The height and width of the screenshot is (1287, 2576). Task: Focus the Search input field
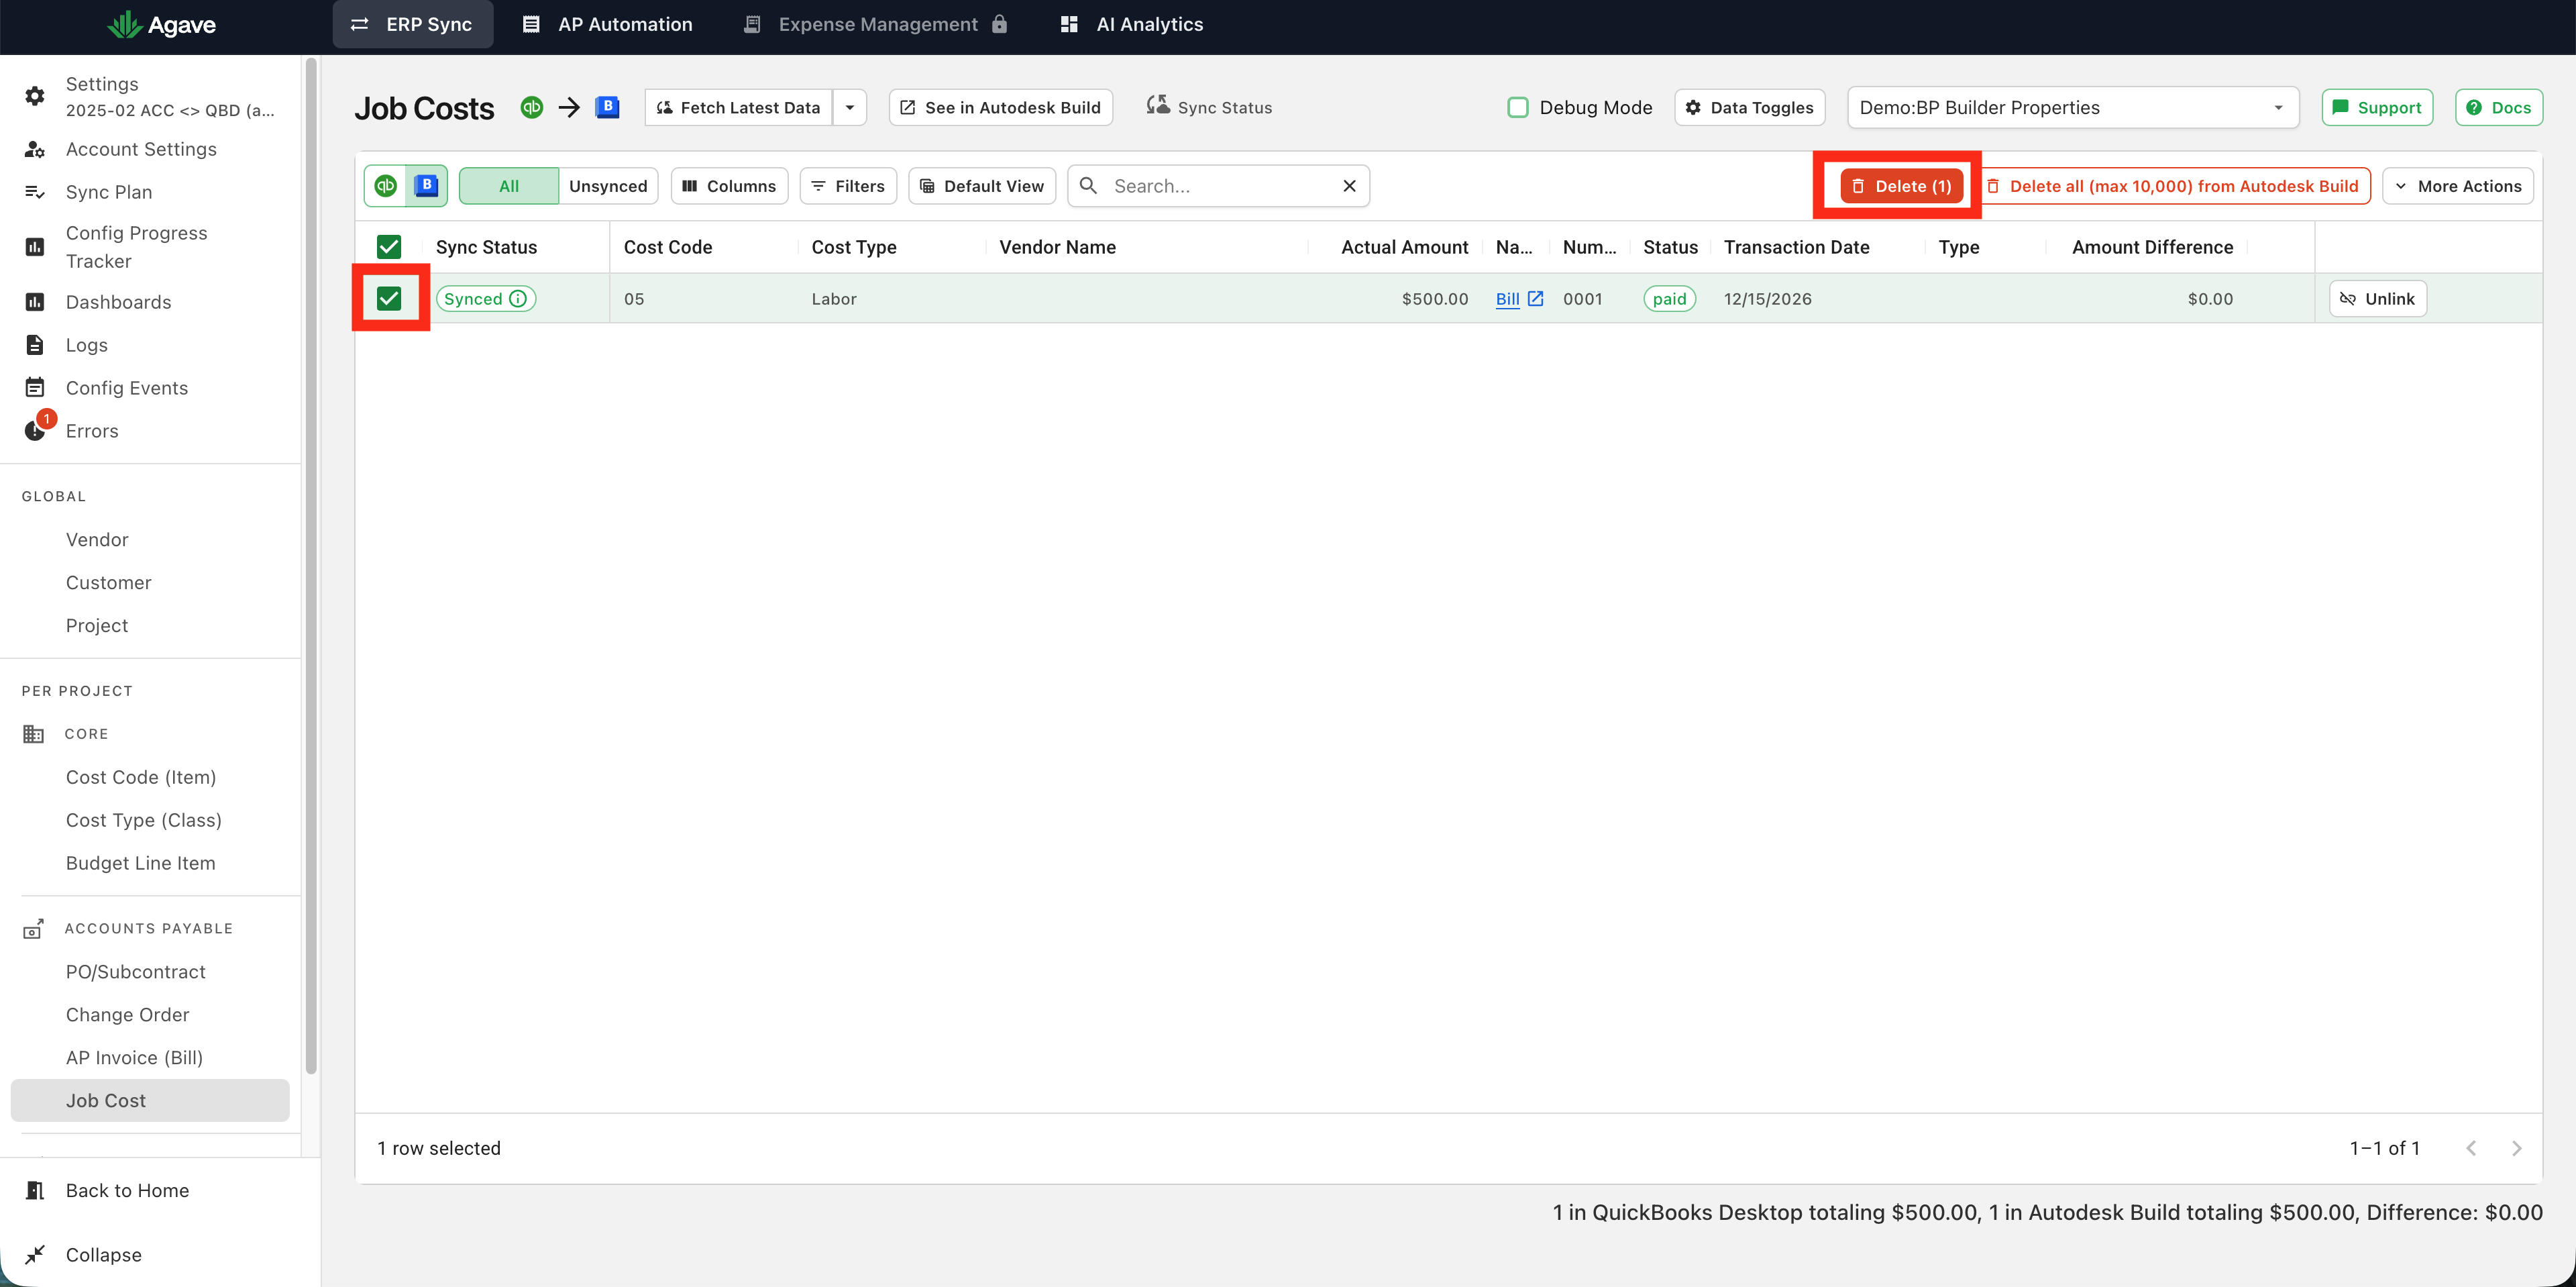point(1219,186)
